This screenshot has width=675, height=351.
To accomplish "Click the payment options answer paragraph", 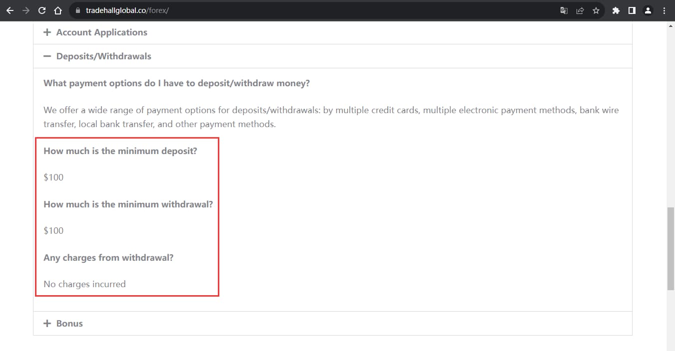I will tap(331, 117).
